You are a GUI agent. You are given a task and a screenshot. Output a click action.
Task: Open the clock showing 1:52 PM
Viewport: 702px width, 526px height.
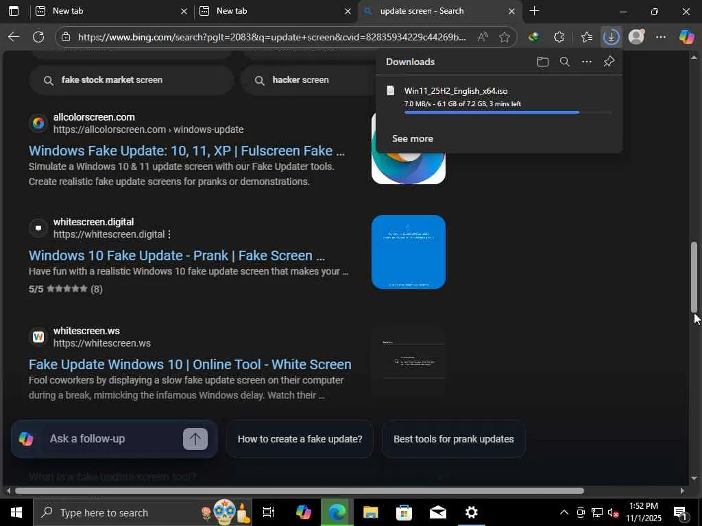click(x=644, y=512)
